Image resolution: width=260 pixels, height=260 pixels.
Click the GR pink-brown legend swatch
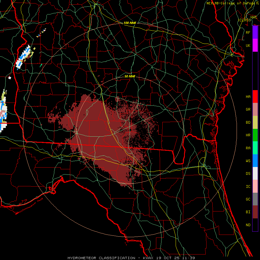(x=255, y=109)
